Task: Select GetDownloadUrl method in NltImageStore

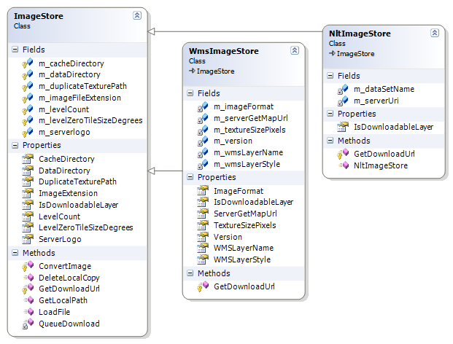Action: [x=384, y=154]
